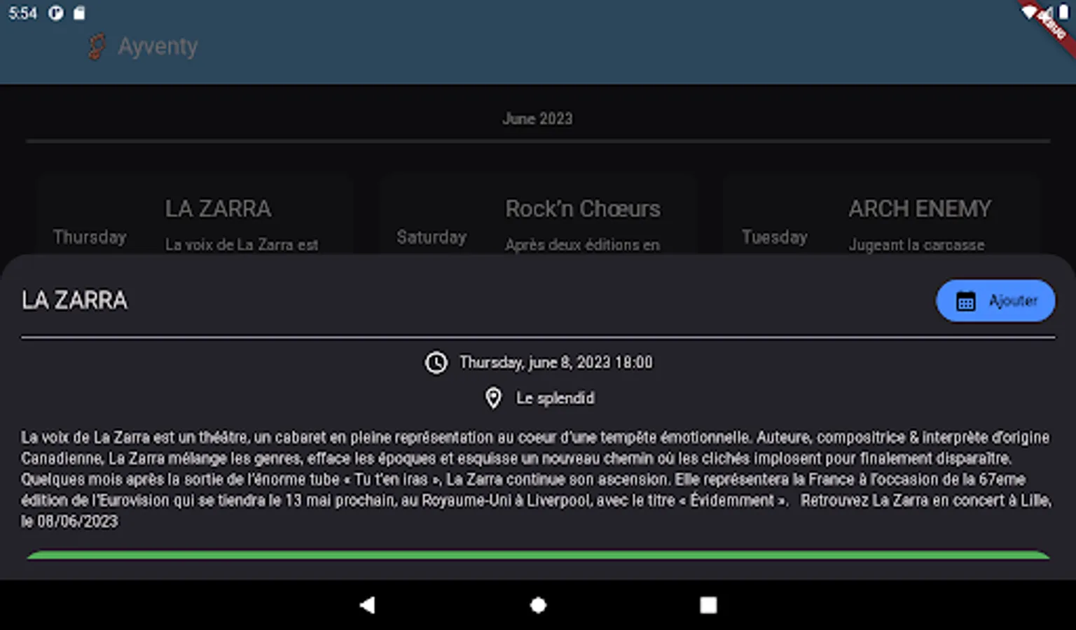The width and height of the screenshot is (1076, 630).
Task: Tap the Android recent apps button
Action: [x=708, y=605]
